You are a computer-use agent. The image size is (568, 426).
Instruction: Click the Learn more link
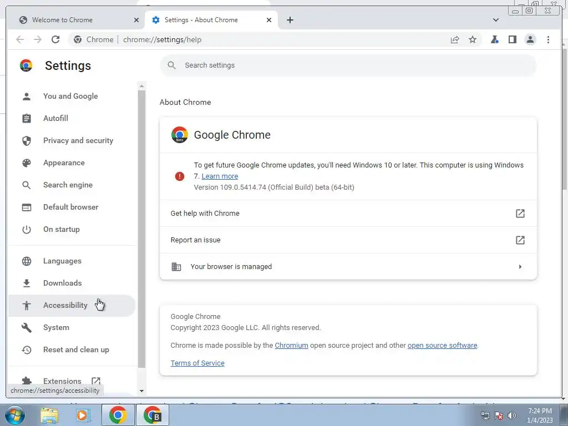tap(220, 176)
